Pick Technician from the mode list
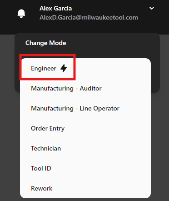The width and height of the screenshot is (169, 201). click(85, 148)
